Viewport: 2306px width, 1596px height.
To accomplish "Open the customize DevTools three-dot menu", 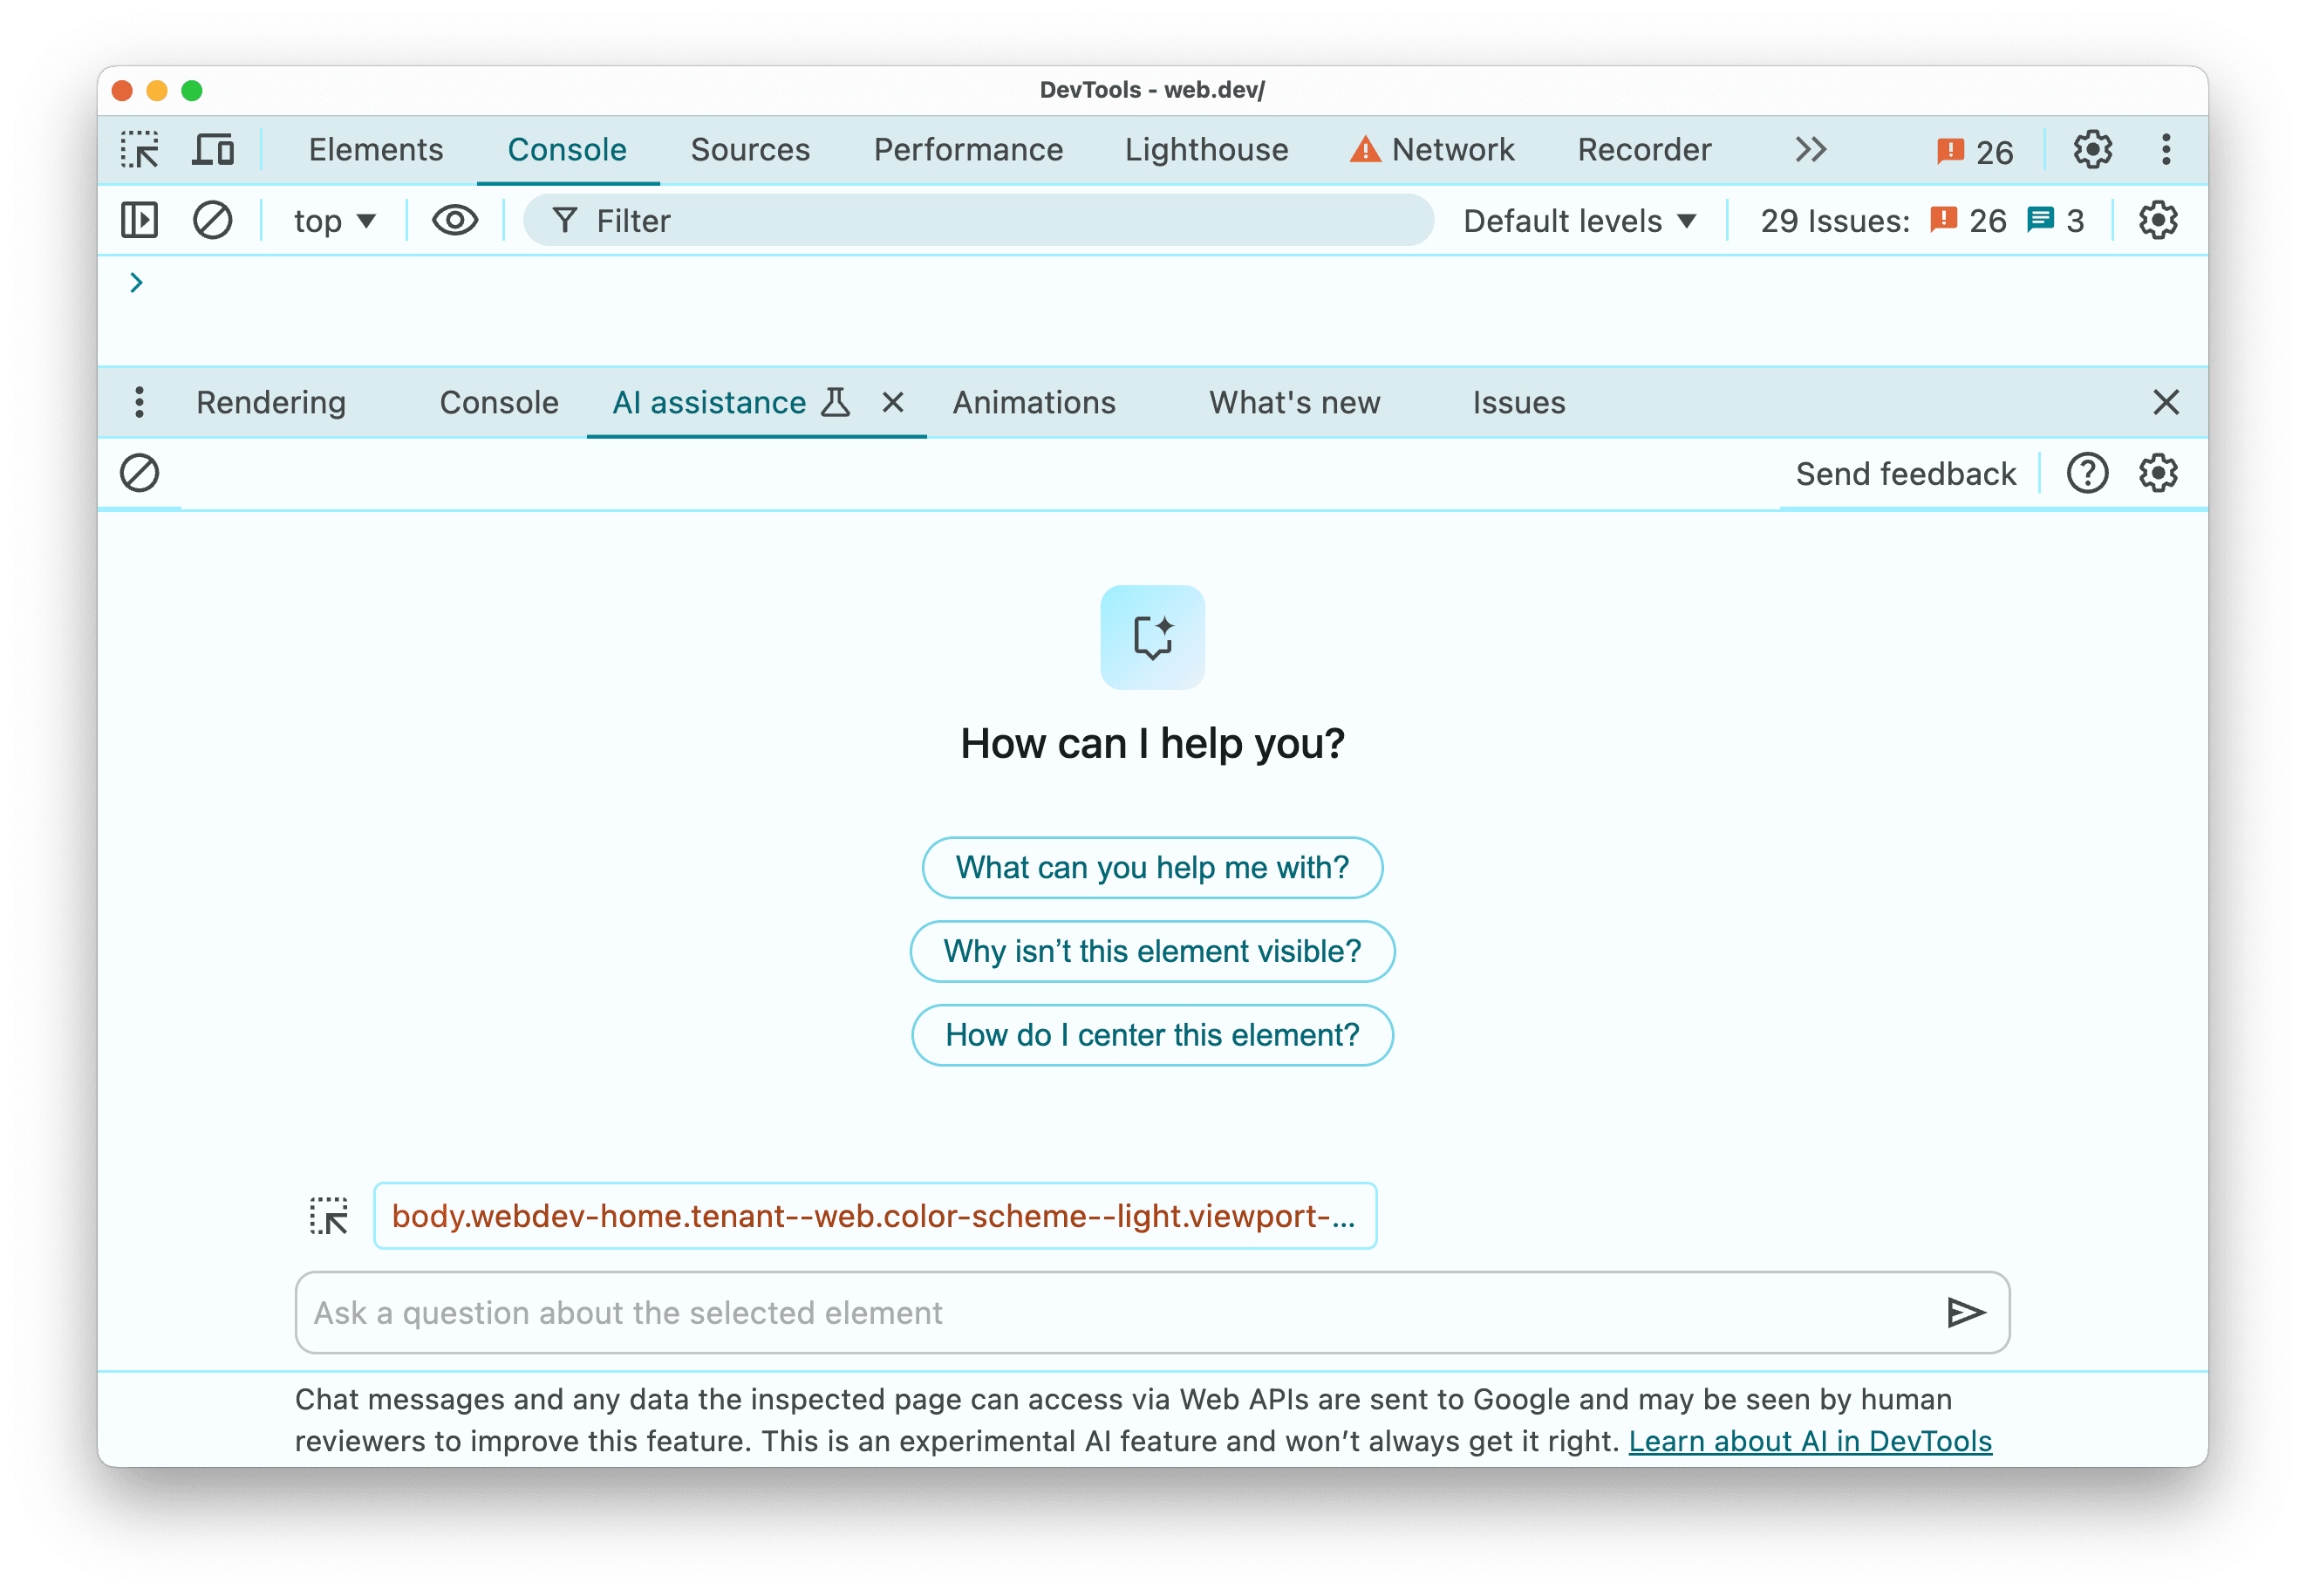I will tap(2166, 150).
